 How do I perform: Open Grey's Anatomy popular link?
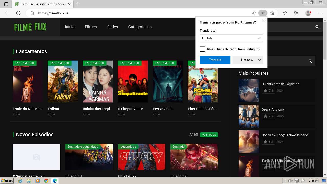click(x=273, y=109)
